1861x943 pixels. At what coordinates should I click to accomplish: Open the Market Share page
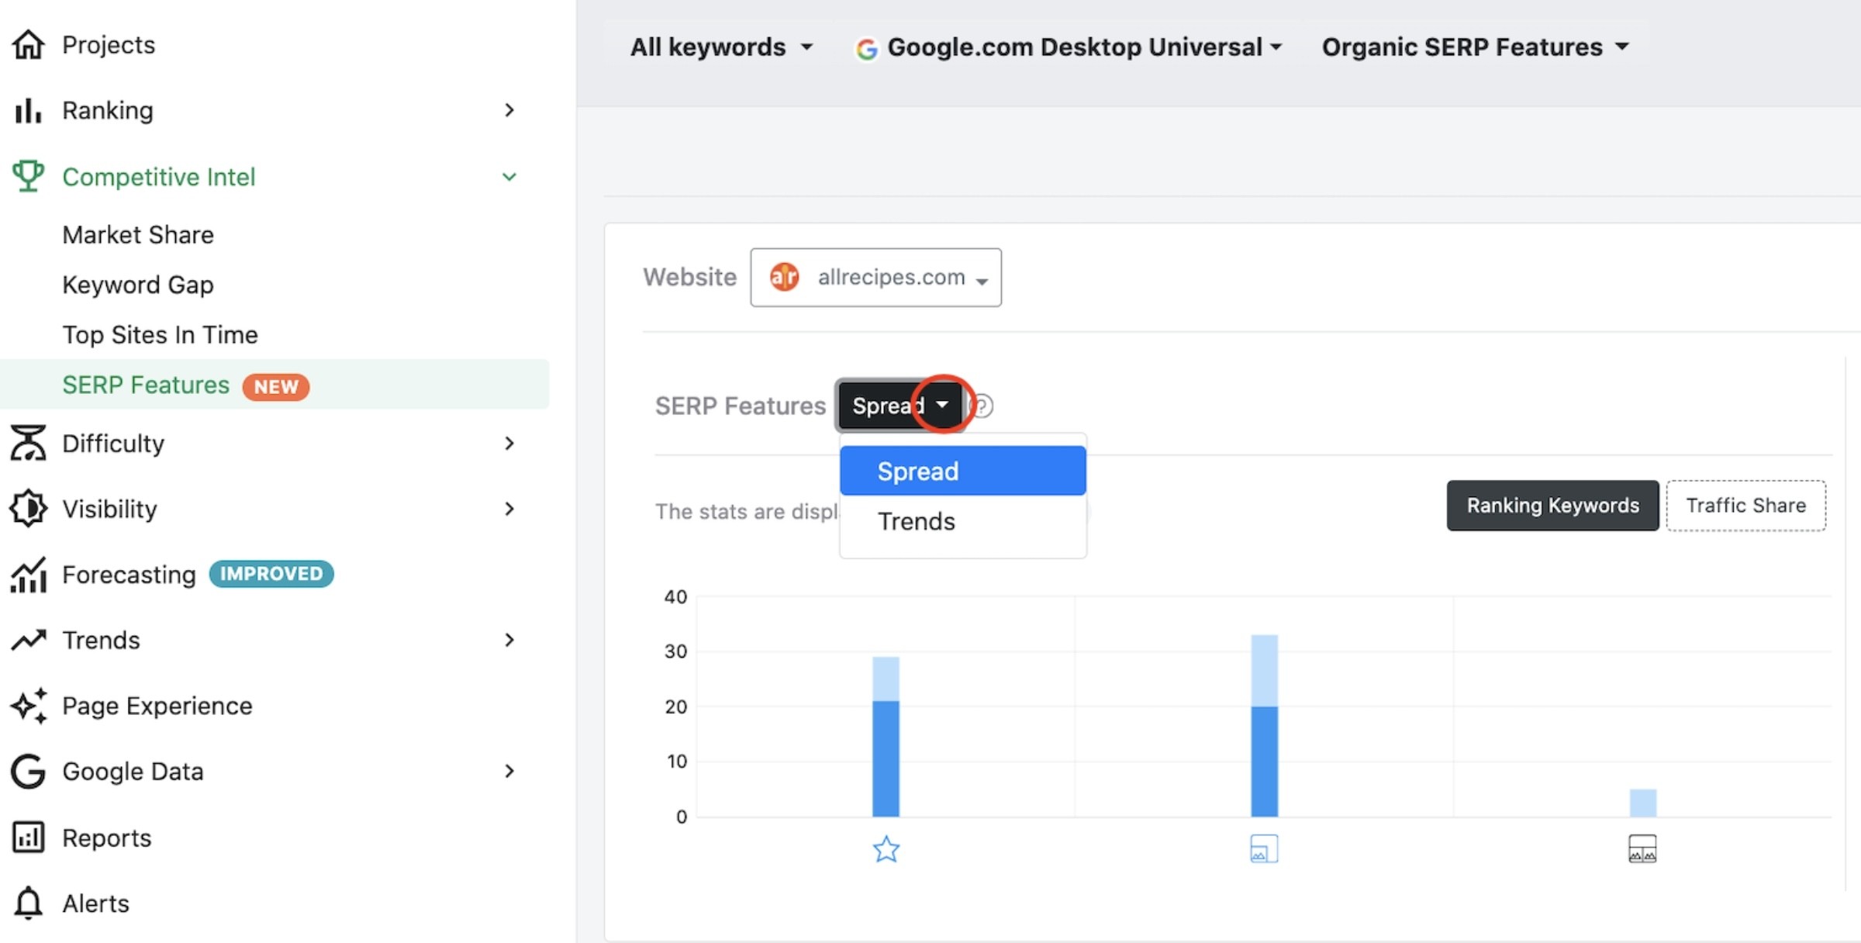click(138, 234)
